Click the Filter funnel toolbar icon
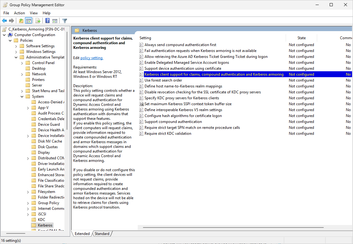The image size is (353, 244). click(64, 21)
